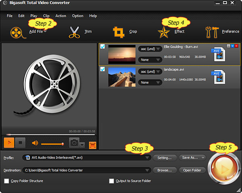242x193 pixels.
Task: Take a snapshot with the camera icon
Action: pyautogui.click(x=74, y=143)
